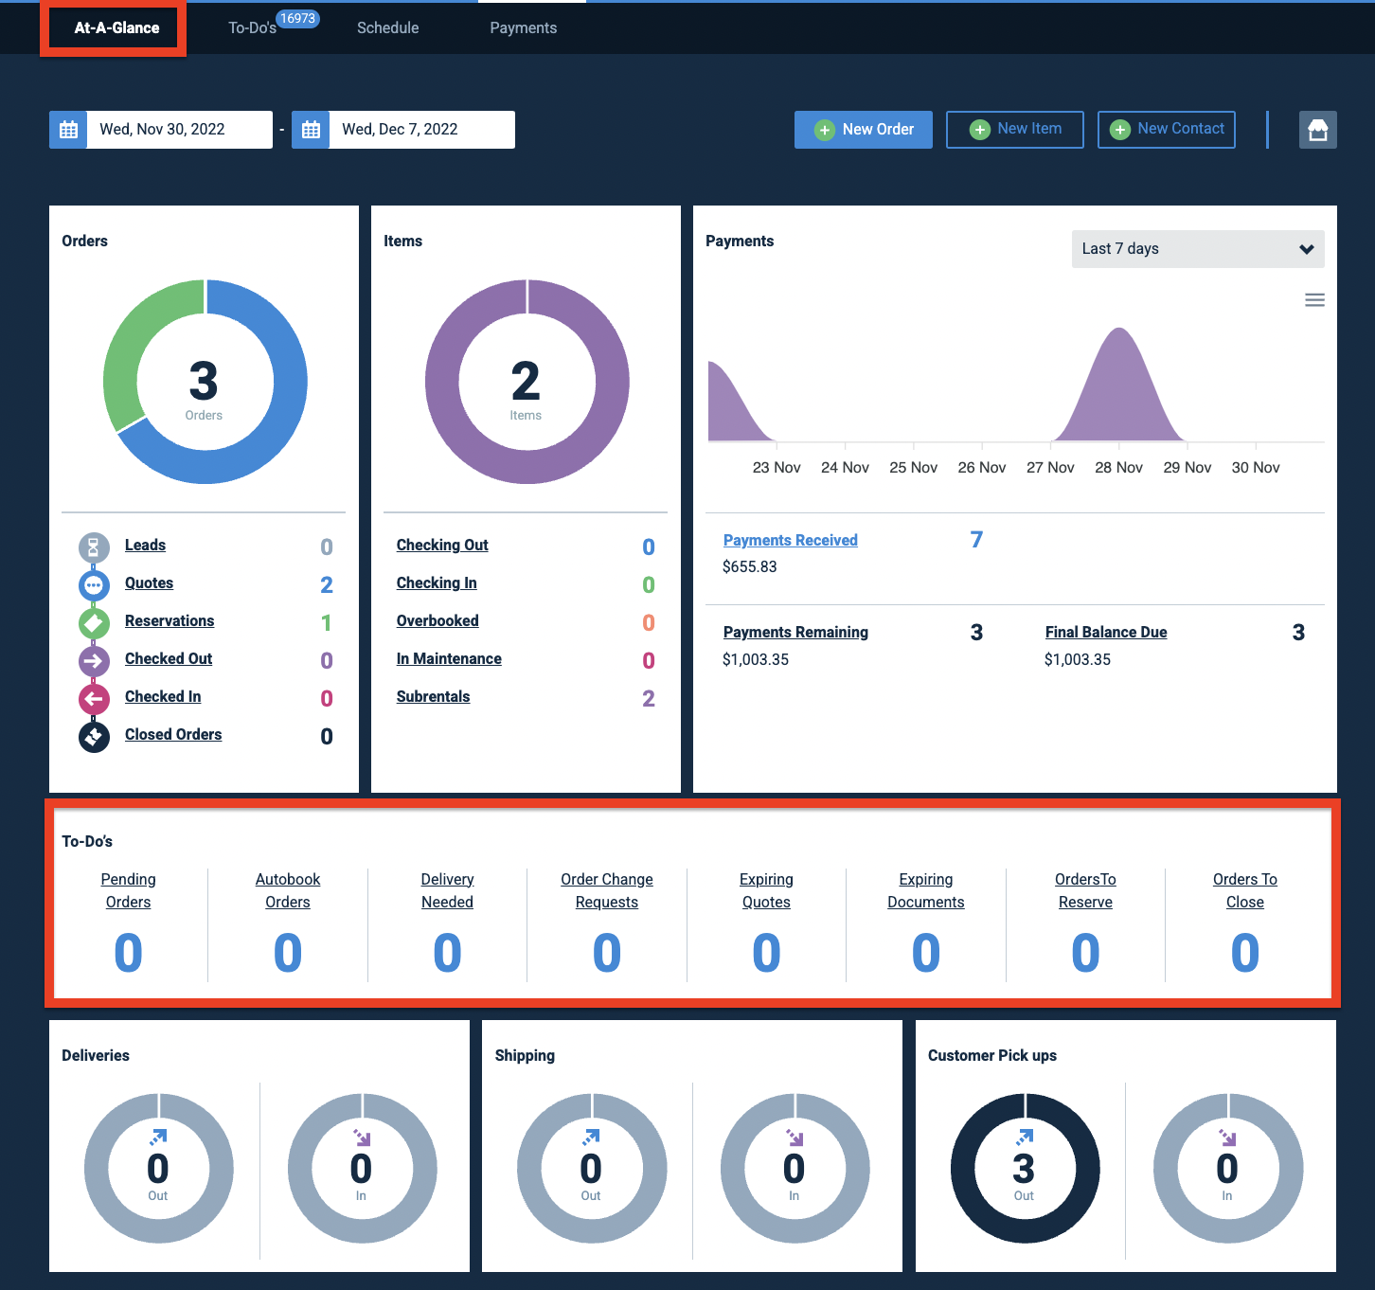1375x1290 pixels.
Task: Open the end date calendar icon
Action: tap(311, 130)
